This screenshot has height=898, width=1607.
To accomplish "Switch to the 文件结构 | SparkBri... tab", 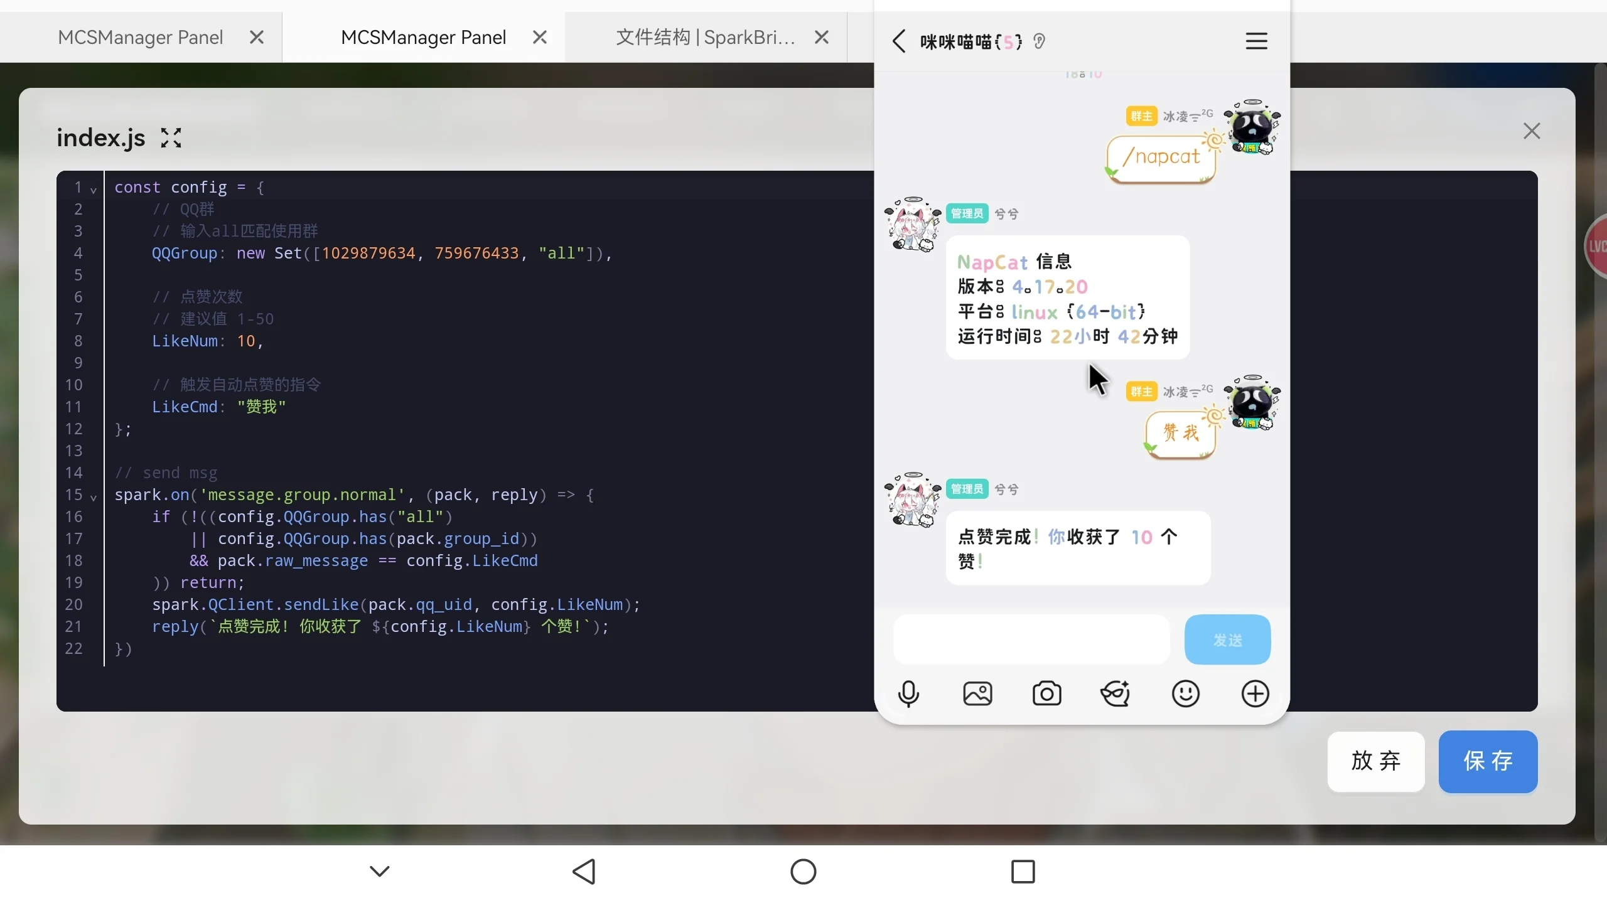I will click(706, 38).
